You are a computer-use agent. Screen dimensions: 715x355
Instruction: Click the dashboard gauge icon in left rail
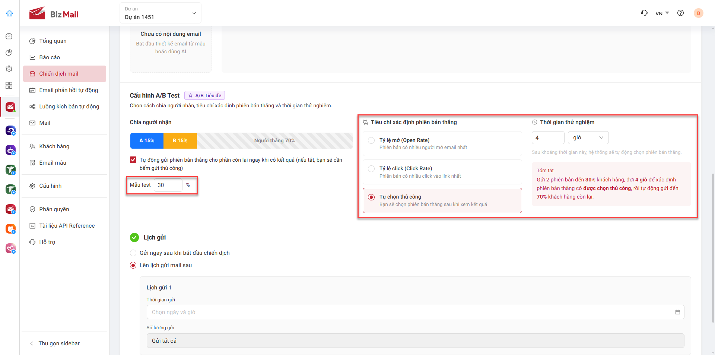click(x=9, y=36)
